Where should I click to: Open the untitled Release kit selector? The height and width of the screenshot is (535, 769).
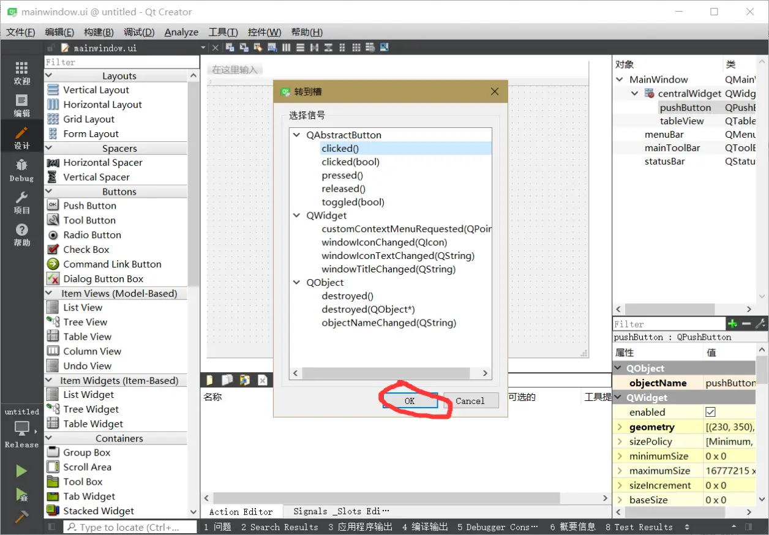click(x=21, y=428)
